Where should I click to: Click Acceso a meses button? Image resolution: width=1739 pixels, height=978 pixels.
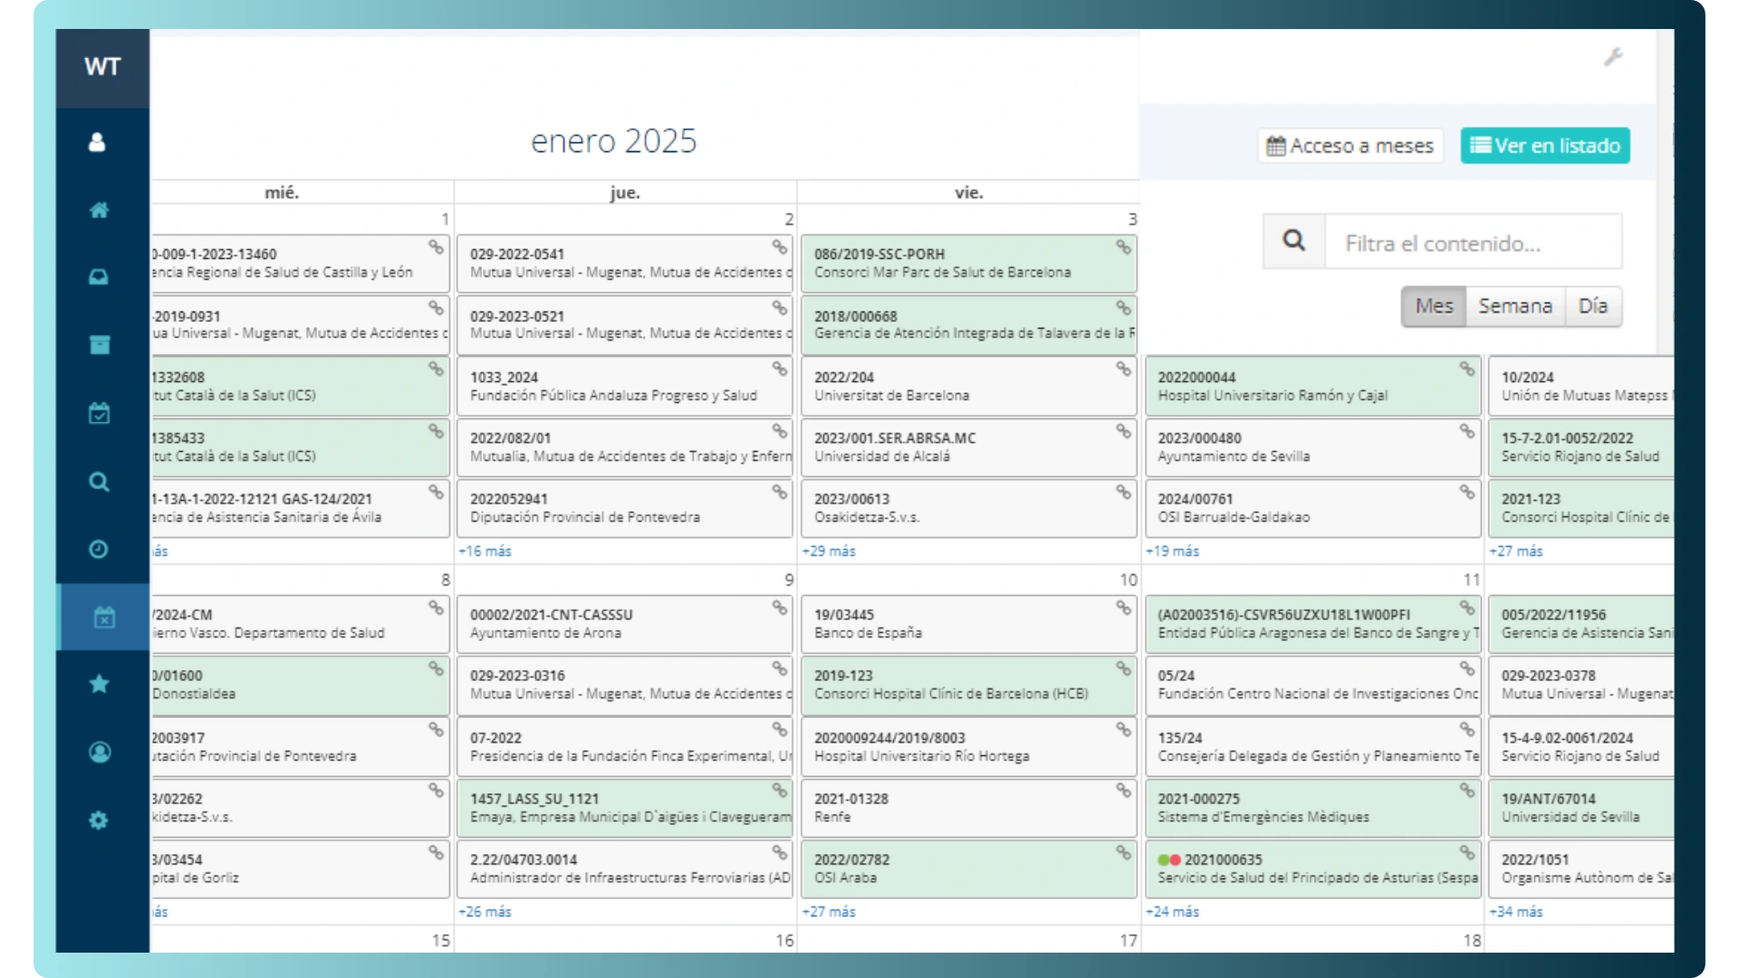(1350, 146)
